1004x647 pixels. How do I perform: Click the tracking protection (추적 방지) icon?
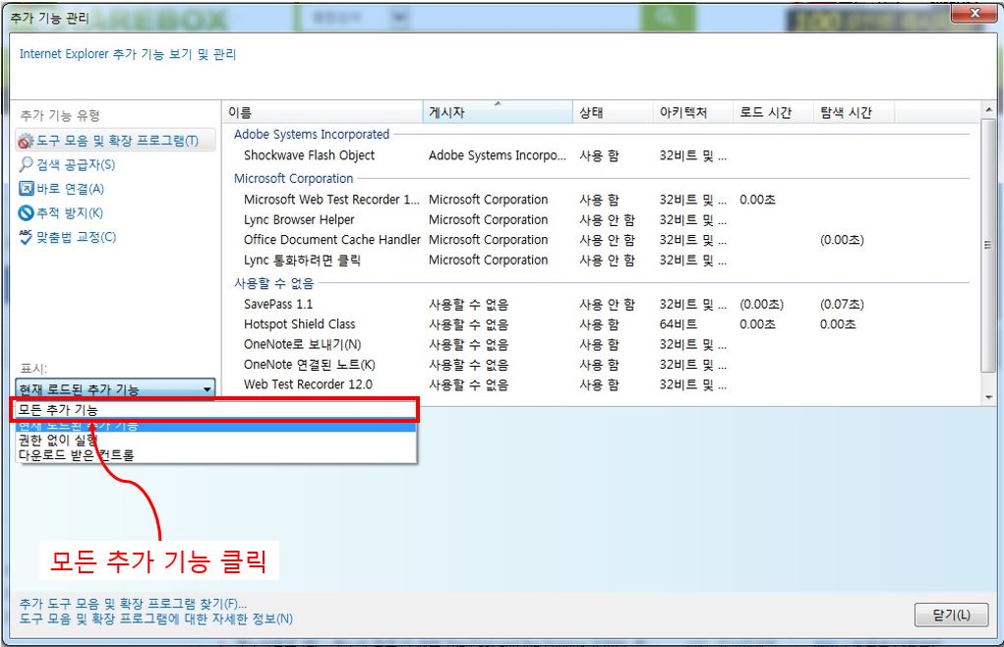point(27,212)
